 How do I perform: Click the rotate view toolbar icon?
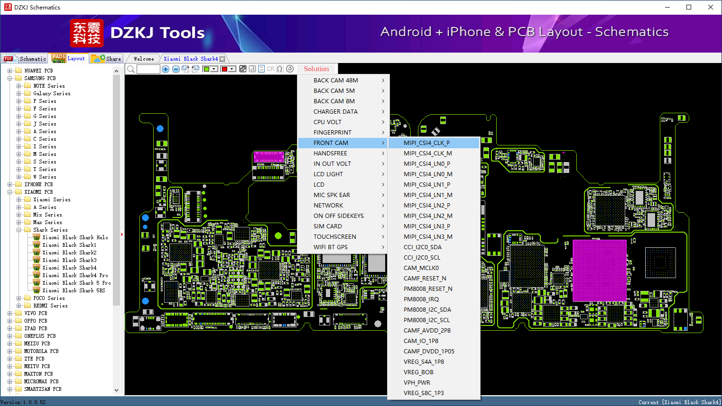click(x=290, y=69)
